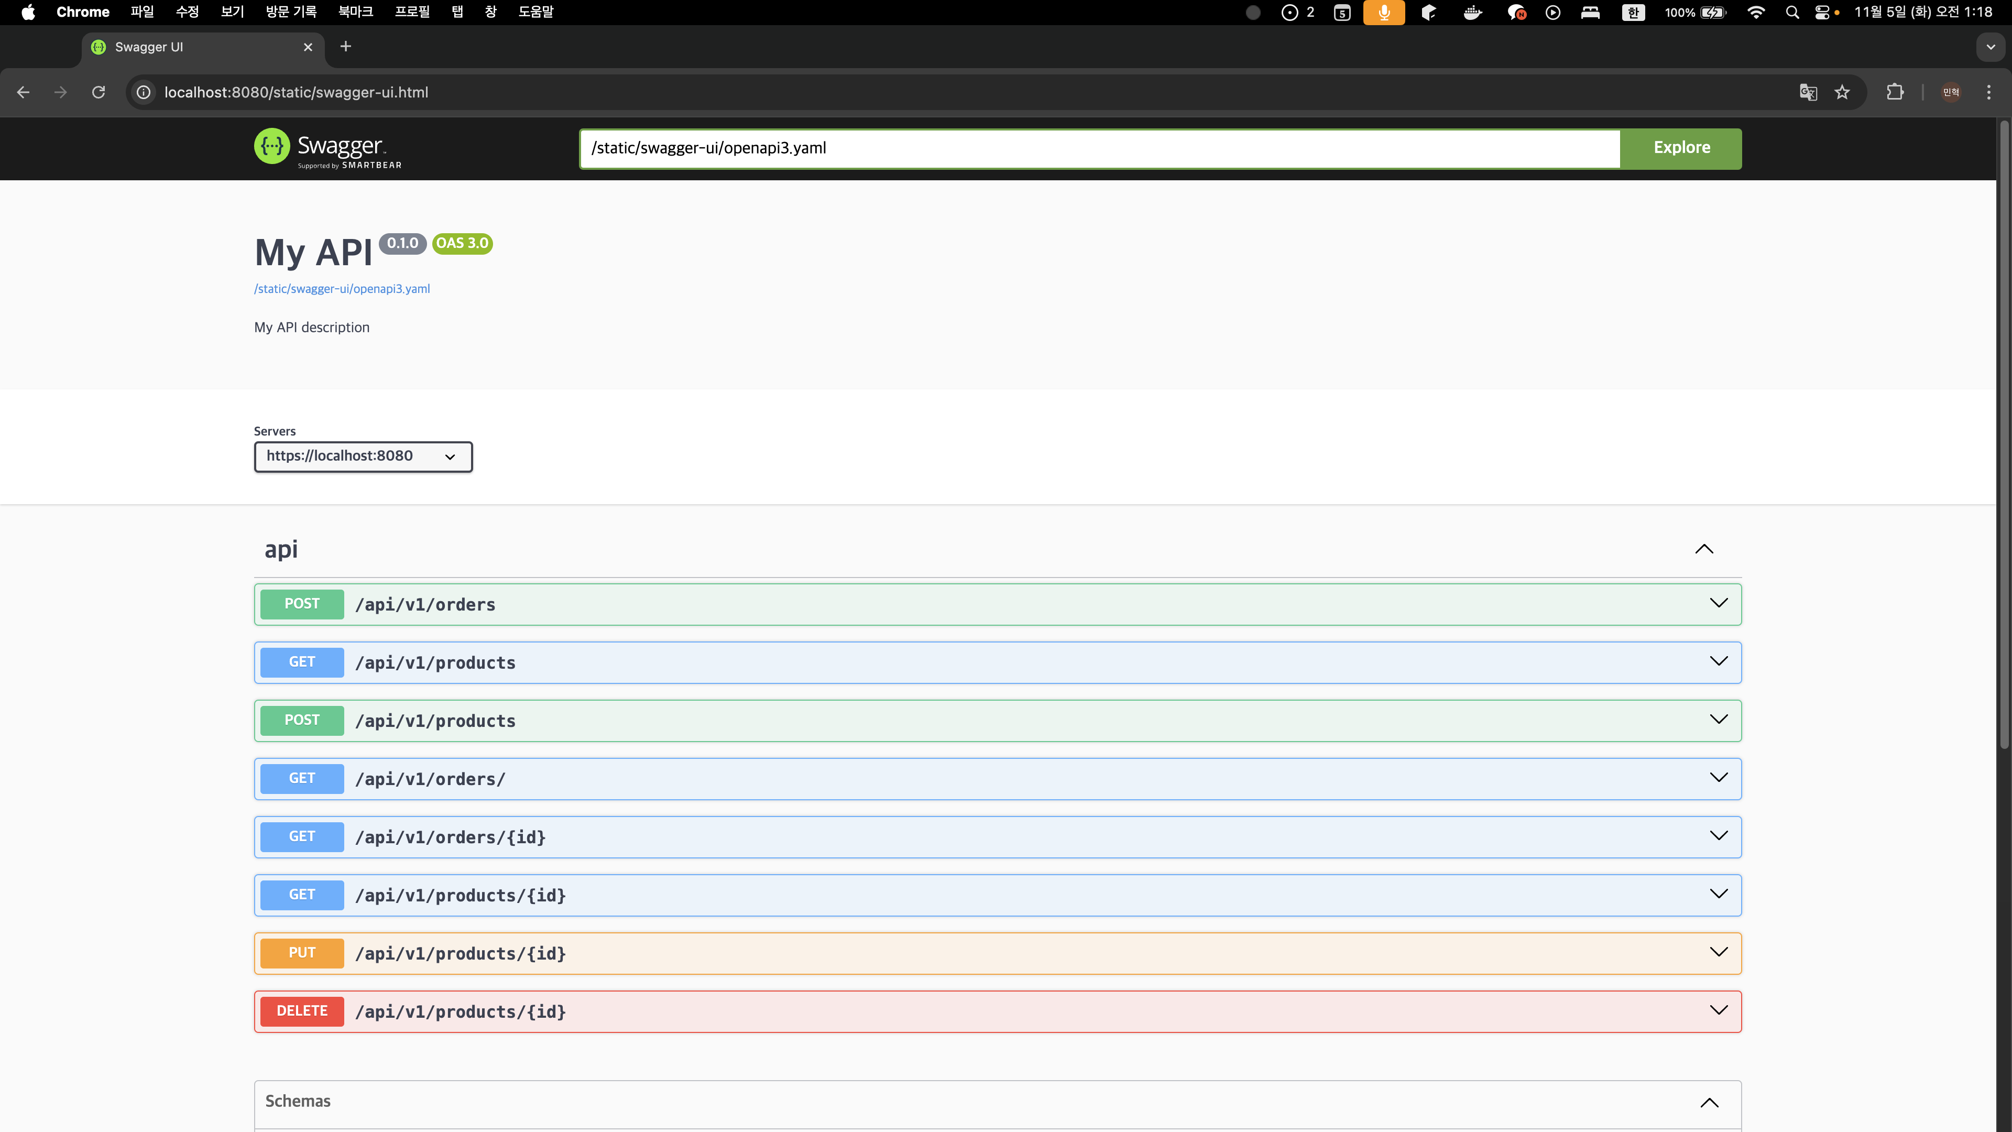This screenshot has width=2012, height=1132.
Task: Click the orange microphone icon in menu bar
Action: coord(1383,13)
